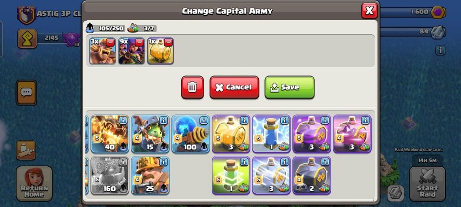Add the Battle Ram troop costing 100

(x=191, y=134)
